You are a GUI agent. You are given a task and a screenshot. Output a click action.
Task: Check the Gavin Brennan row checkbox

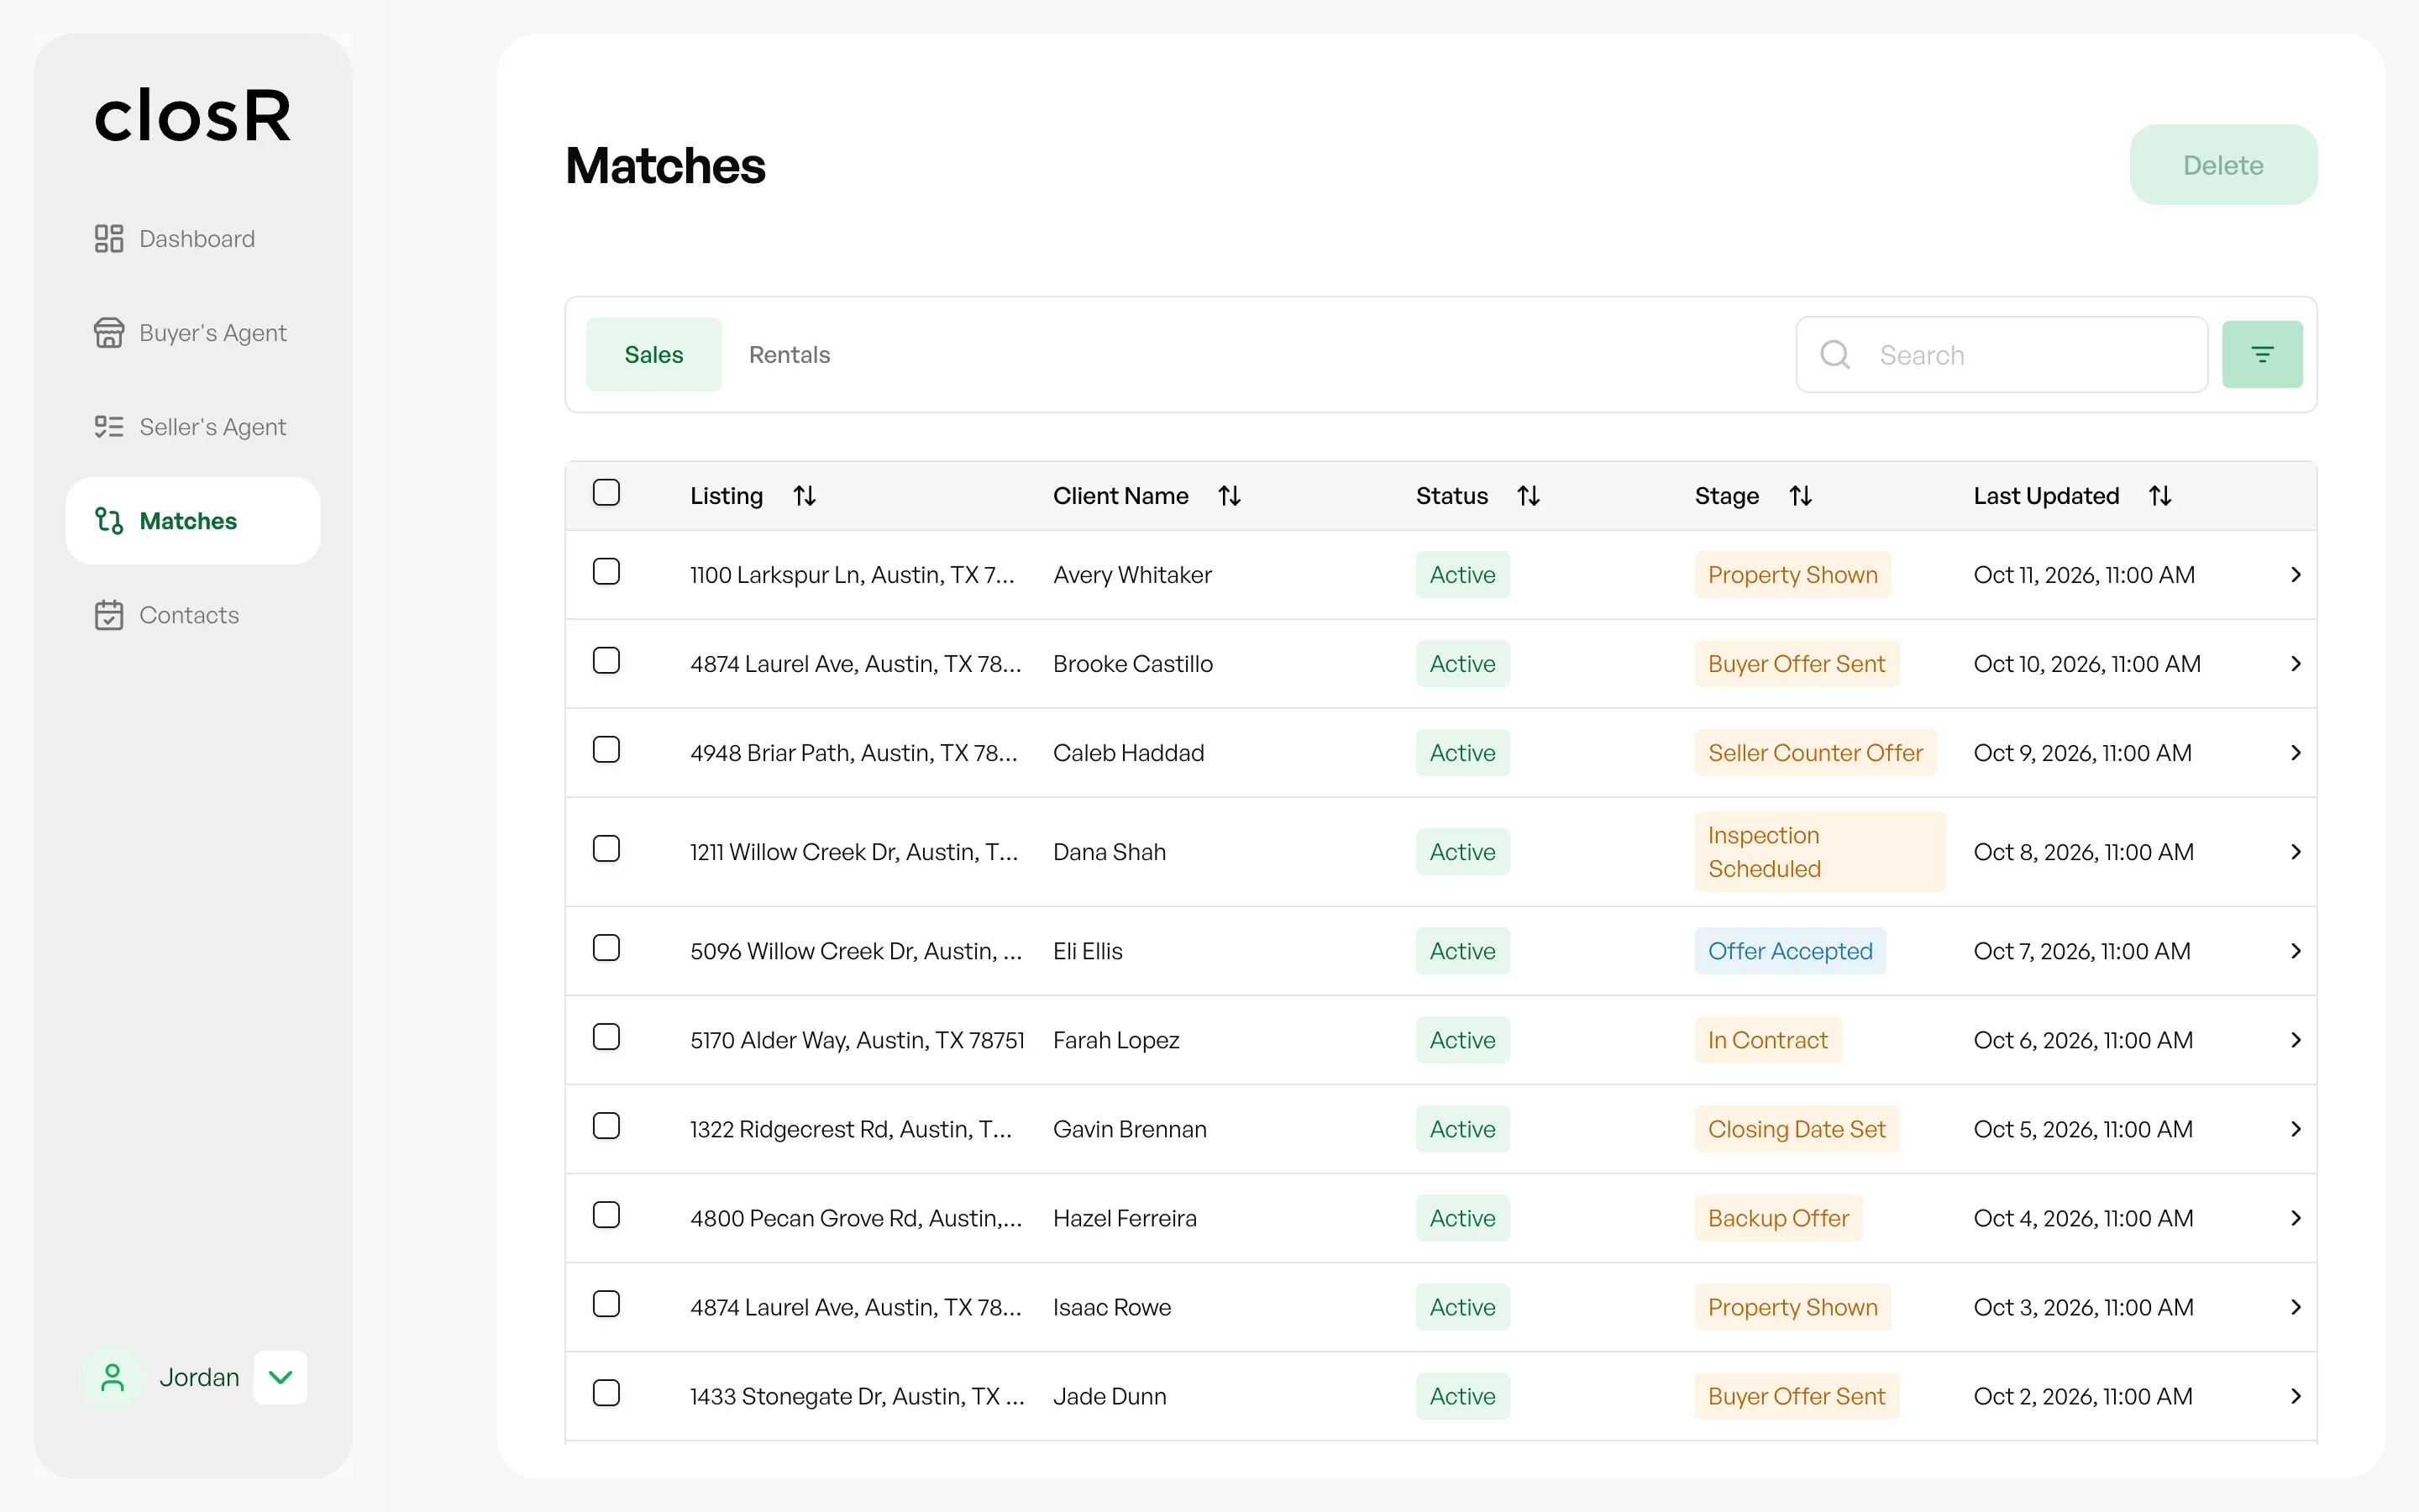click(606, 1126)
